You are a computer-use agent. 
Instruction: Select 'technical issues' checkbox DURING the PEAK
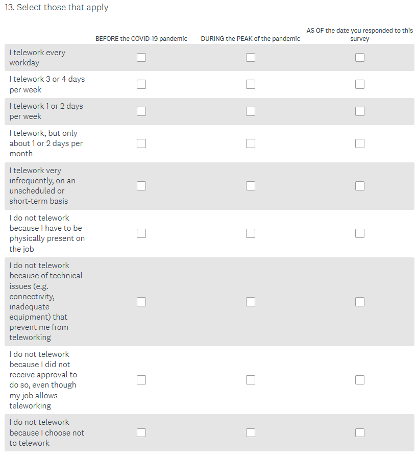pos(251,302)
